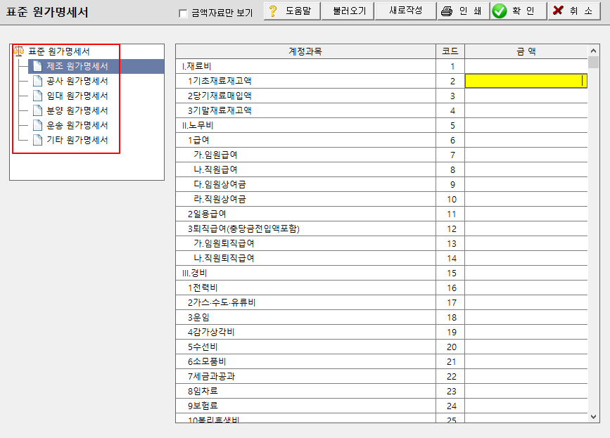Click the 라.직원상여금 row label
This screenshot has width=610, height=438.
click(x=220, y=199)
